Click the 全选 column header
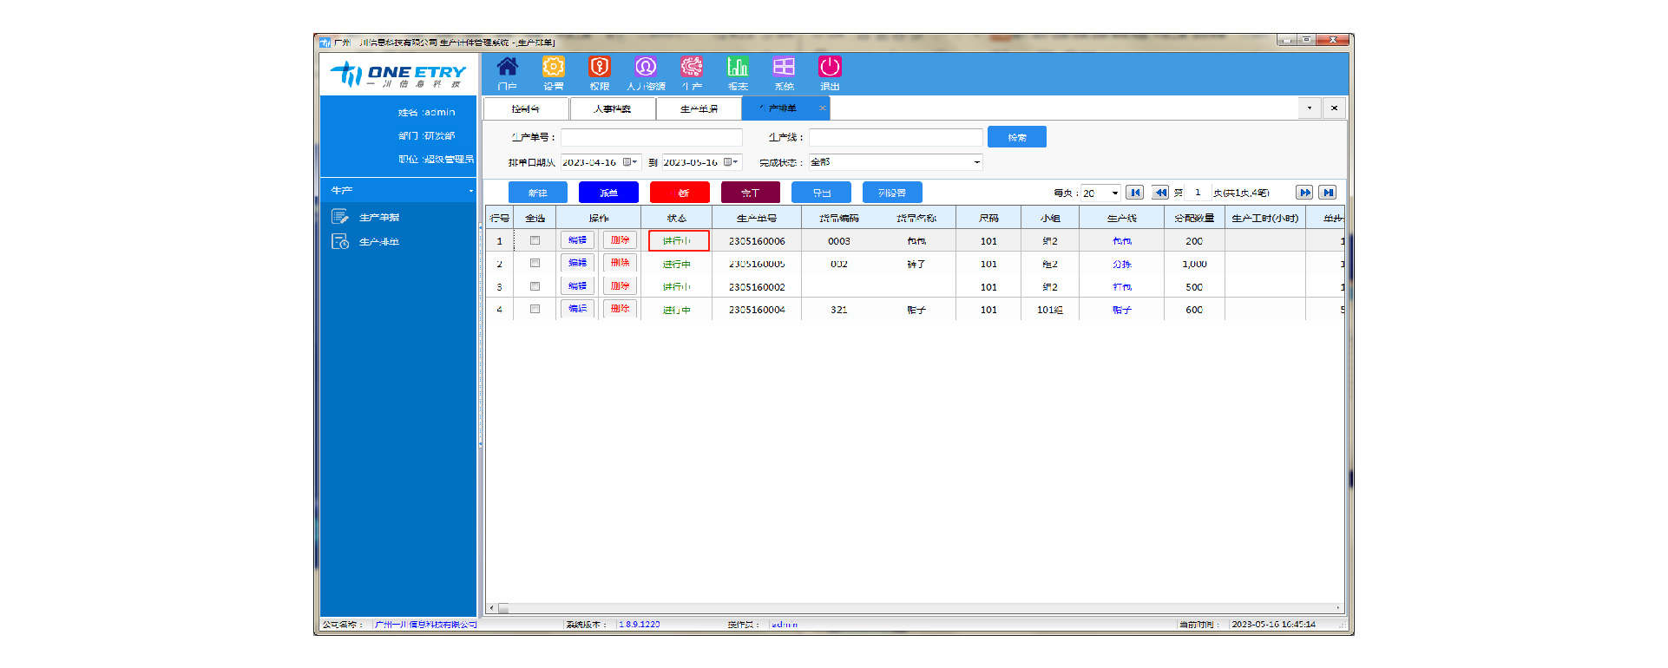1668x668 pixels. [535, 218]
